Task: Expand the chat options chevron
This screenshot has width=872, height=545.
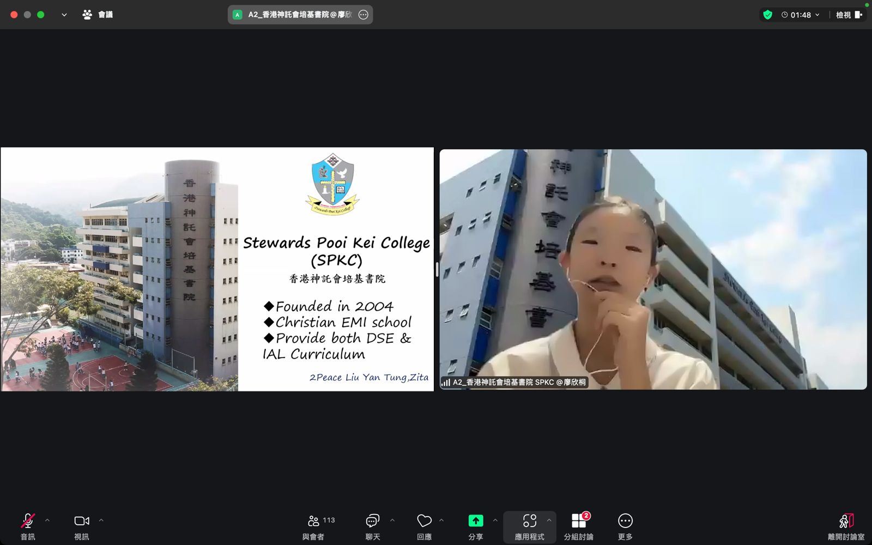Action: 392,520
